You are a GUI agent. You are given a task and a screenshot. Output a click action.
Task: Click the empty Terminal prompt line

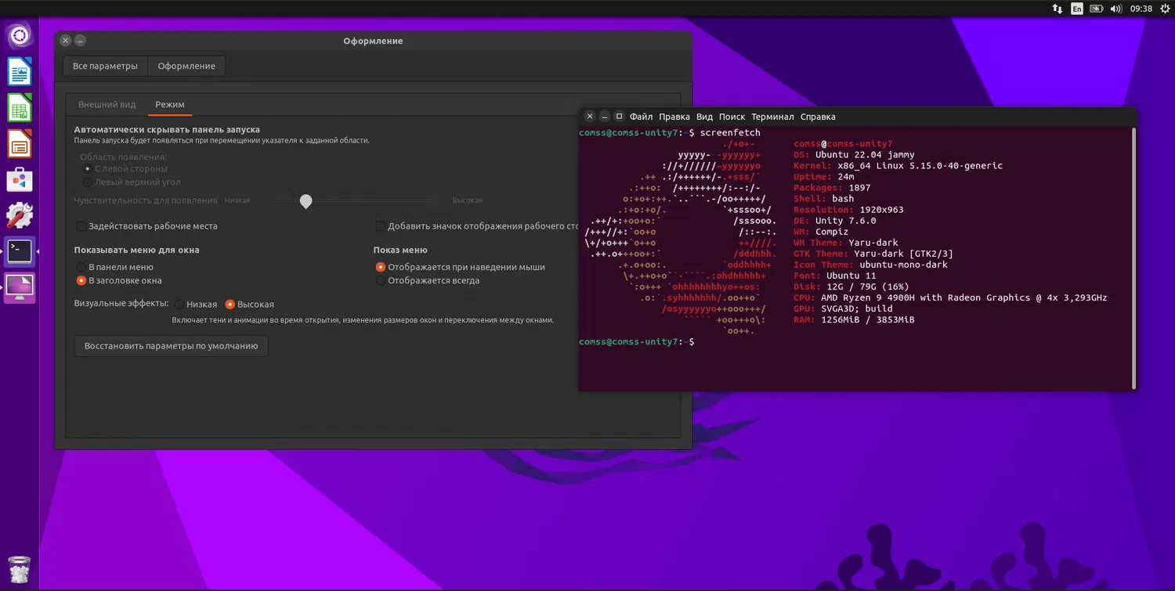point(637,342)
